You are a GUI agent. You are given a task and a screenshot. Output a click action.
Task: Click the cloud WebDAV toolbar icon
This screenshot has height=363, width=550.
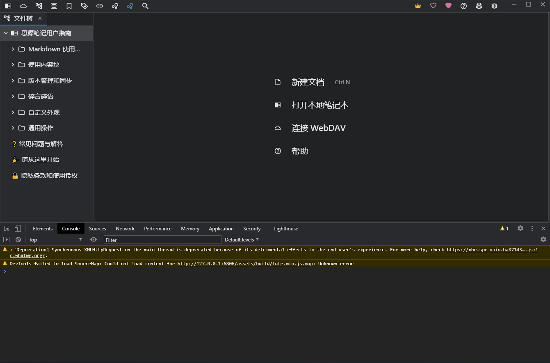pos(23,6)
